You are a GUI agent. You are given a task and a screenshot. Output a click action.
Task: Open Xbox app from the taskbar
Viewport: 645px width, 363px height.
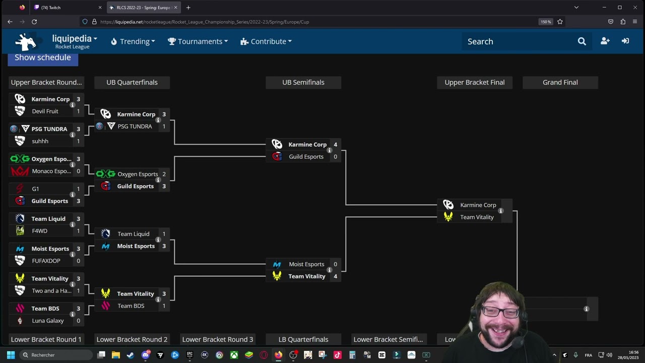click(234, 355)
